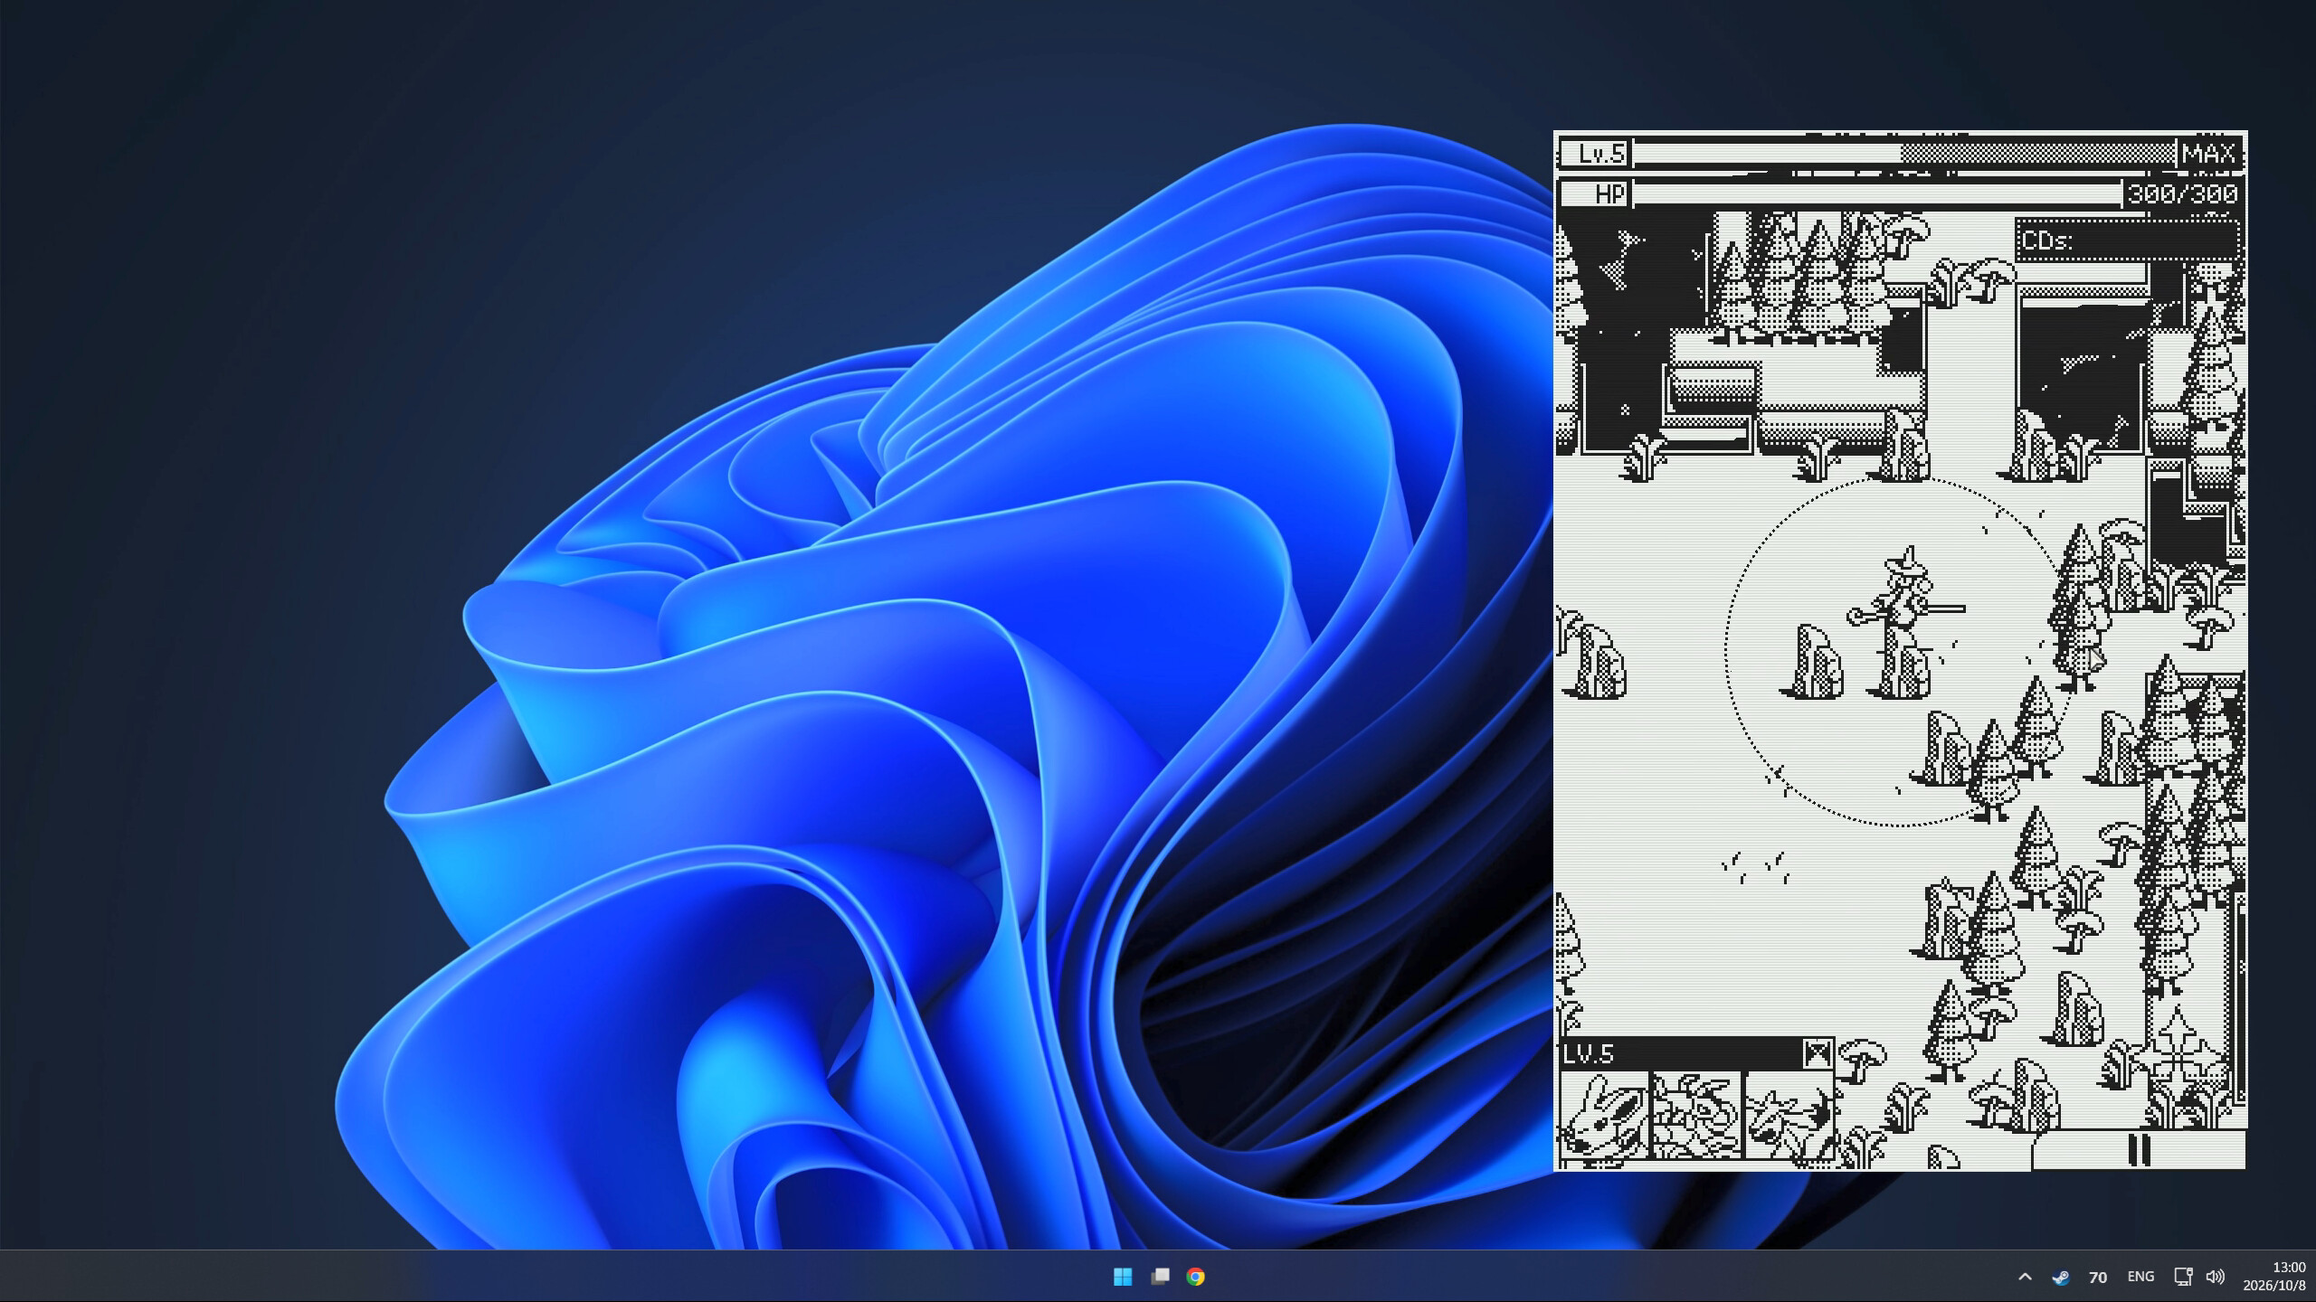This screenshot has width=2316, height=1302.
Task: Open network settings from the tray icon
Action: coord(2183,1277)
